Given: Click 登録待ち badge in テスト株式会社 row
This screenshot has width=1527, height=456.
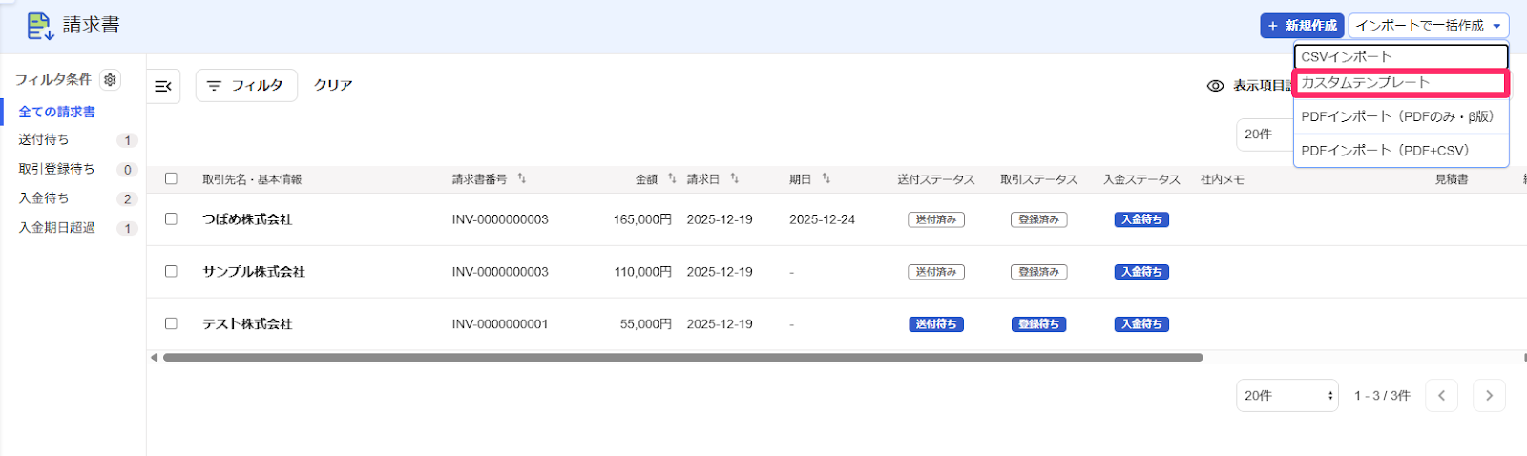Looking at the screenshot, I should (x=1038, y=324).
